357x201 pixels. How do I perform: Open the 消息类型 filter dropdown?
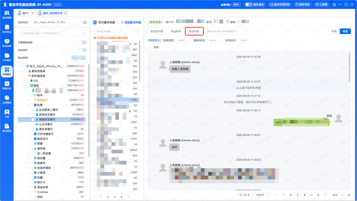(x=183, y=40)
